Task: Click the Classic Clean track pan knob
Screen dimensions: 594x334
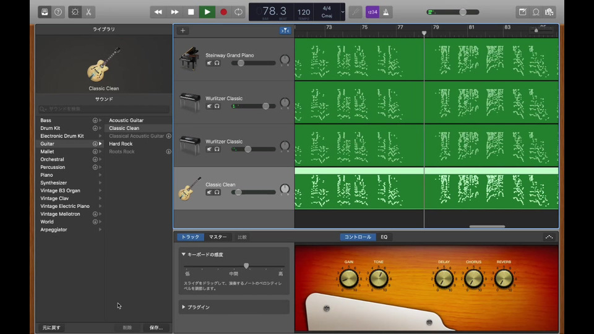Action: 285,189
